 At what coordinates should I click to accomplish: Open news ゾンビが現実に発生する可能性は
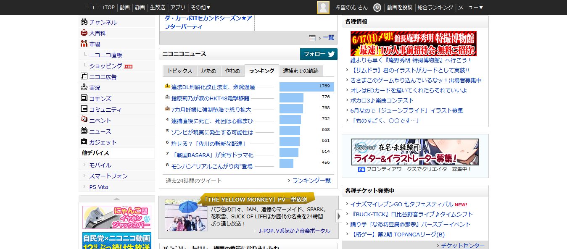[x=212, y=132]
